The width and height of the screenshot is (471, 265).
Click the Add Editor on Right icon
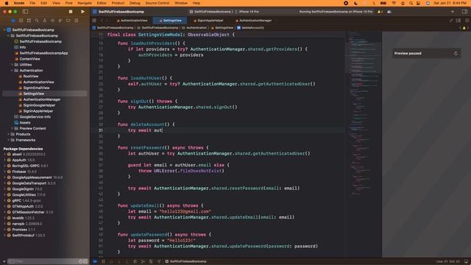pos(467,21)
